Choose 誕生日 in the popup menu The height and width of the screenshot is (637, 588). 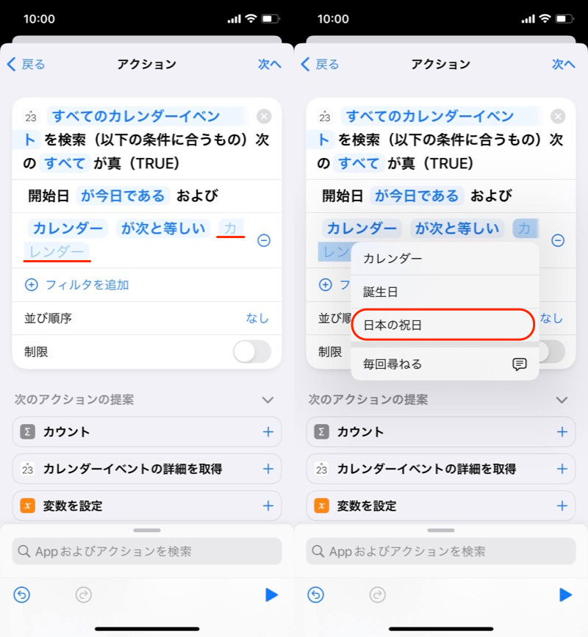point(445,292)
